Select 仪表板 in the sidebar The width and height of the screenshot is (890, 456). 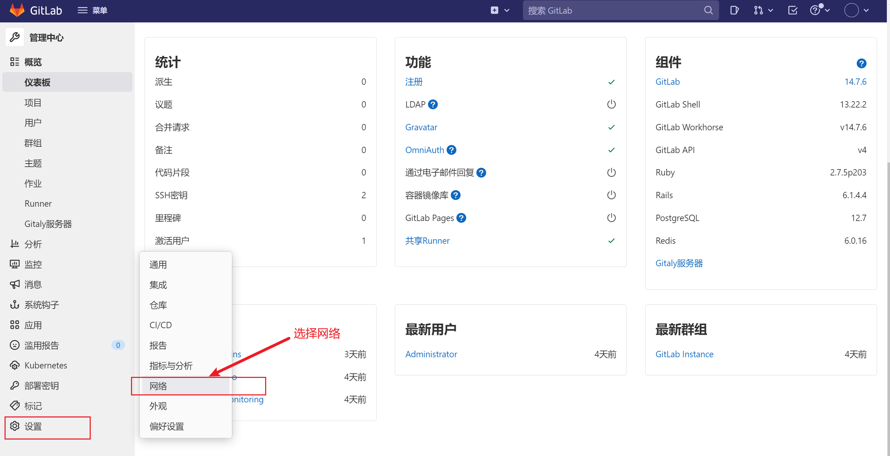67,82
